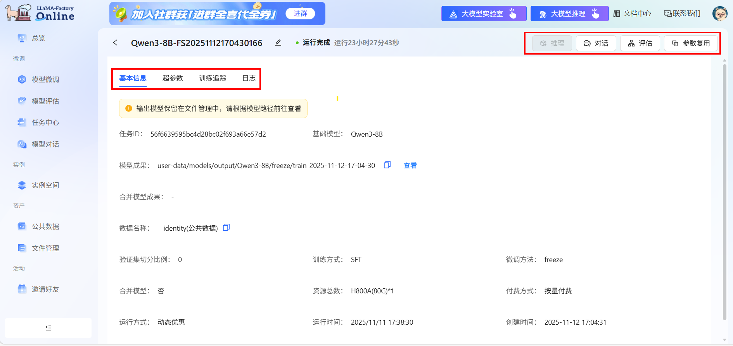The image size is (733, 346).
Task: Click the Qwen3-8B base model value
Action: [367, 134]
